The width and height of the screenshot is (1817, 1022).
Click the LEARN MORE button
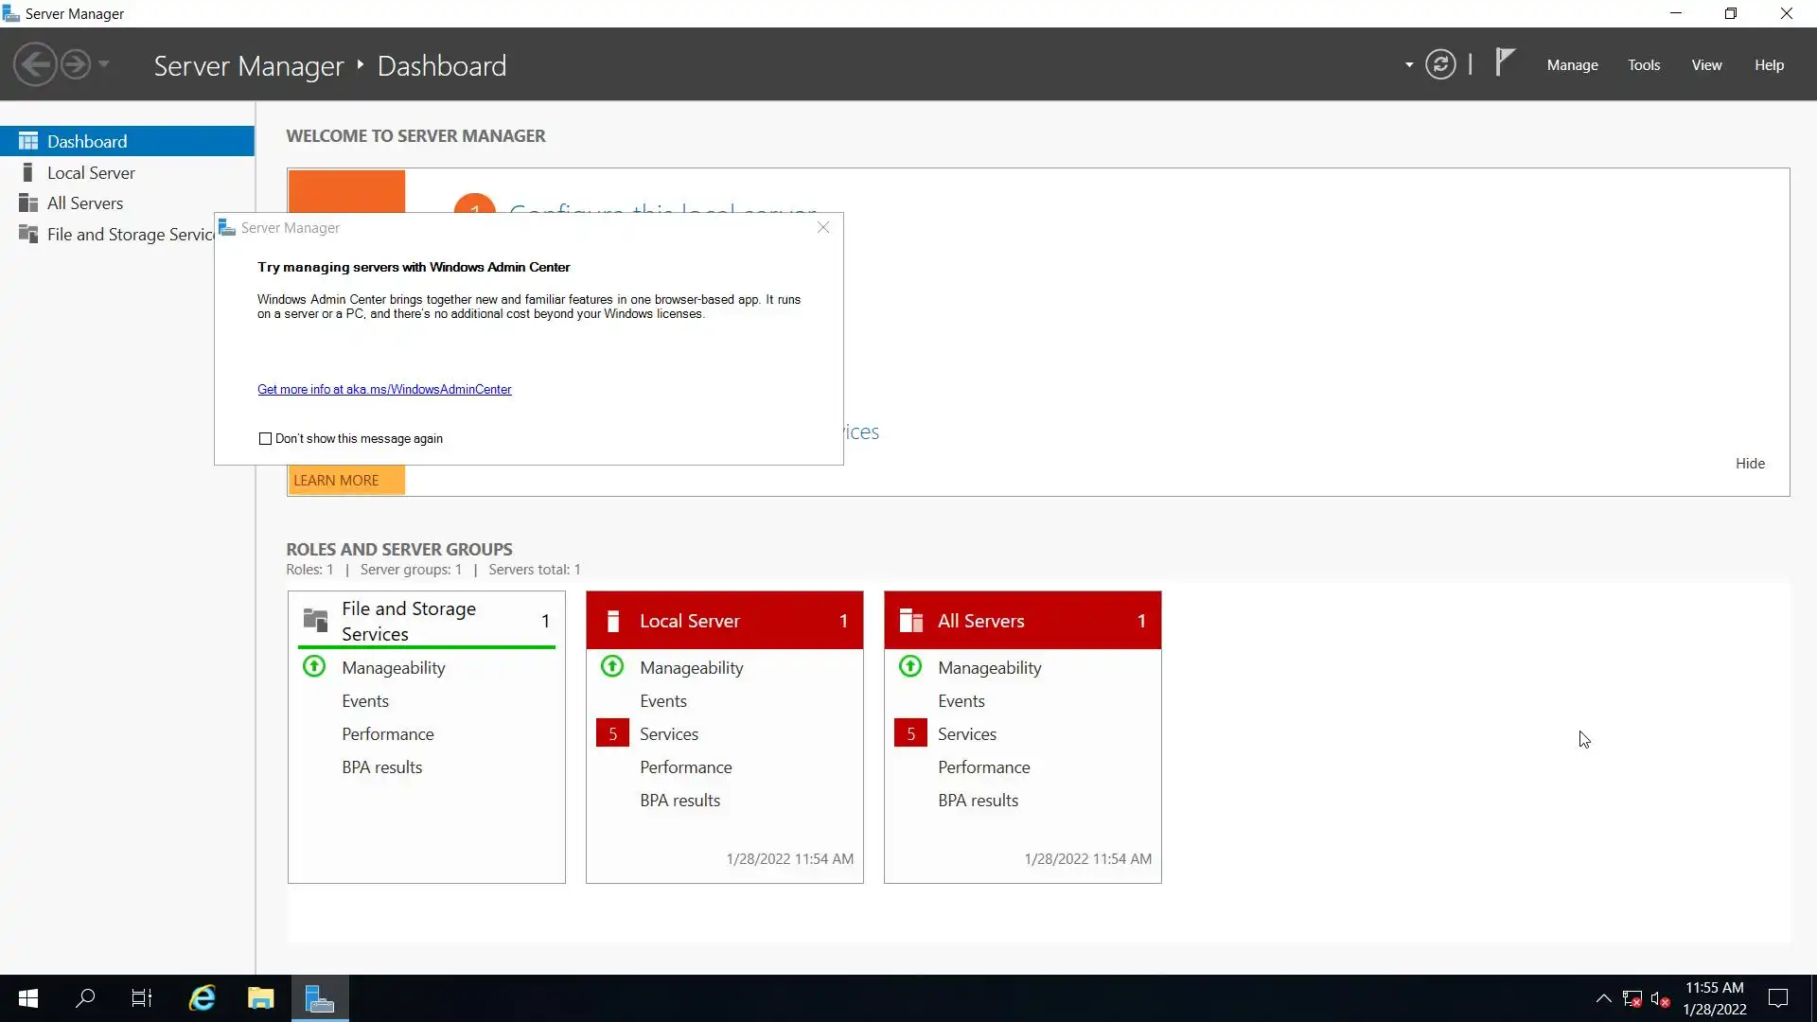(x=345, y=480)
